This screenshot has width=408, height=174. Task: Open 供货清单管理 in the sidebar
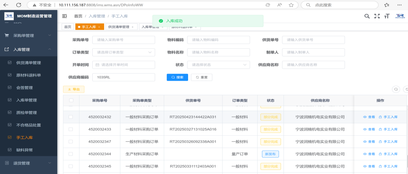click(x=29, y=63)
